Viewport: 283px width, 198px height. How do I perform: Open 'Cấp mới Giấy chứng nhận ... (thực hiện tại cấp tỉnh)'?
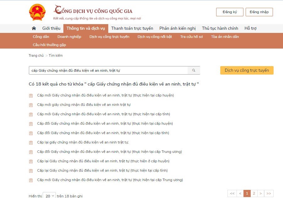pyautogui.click(x=104, y=114)
